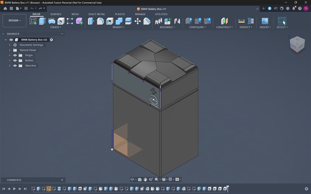The width and height of the screenshot is (311, 194).
Task: Toggle visibility of Bodies folder
Action: [x=15, y=61]
